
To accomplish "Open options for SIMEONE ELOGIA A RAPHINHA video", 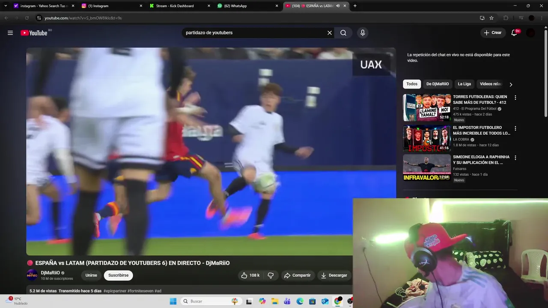I will (x=515, y=158).
